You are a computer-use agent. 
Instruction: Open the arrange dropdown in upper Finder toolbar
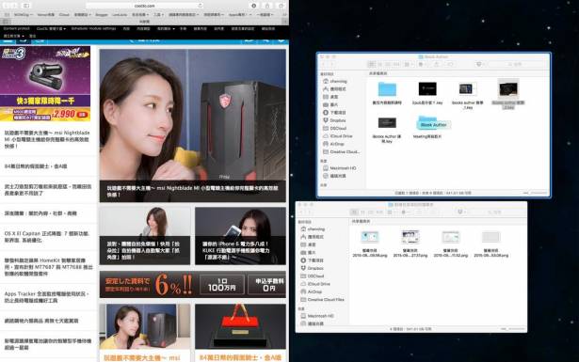(x=409, y=64)
